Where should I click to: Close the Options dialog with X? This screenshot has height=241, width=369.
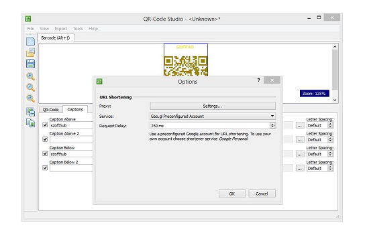(272, 80)
